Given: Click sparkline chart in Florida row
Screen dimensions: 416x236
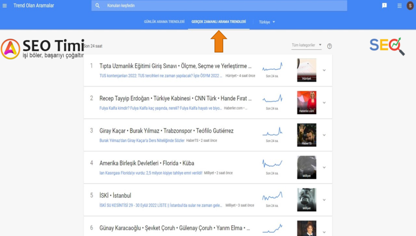Looking at the screenshot, I should 272,163.
